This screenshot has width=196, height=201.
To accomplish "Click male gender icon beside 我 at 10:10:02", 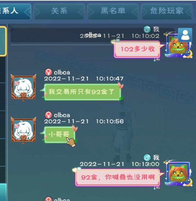I will pyautogui.click(x=147, y=29).
